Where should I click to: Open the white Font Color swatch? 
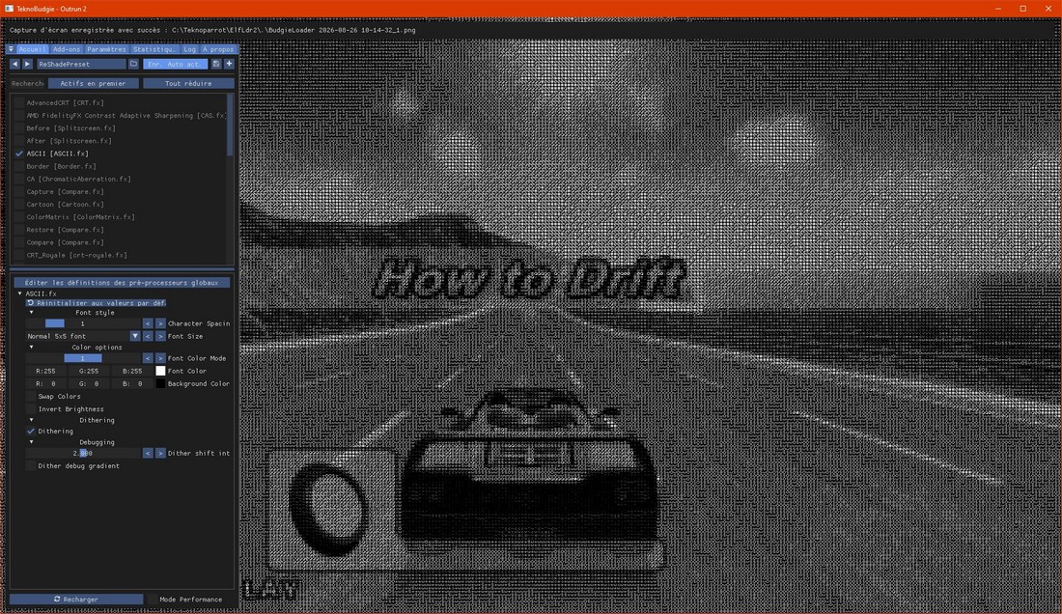point(160,371)
